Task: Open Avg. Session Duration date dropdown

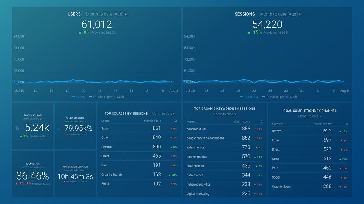Action: click(x=75, y=170)
